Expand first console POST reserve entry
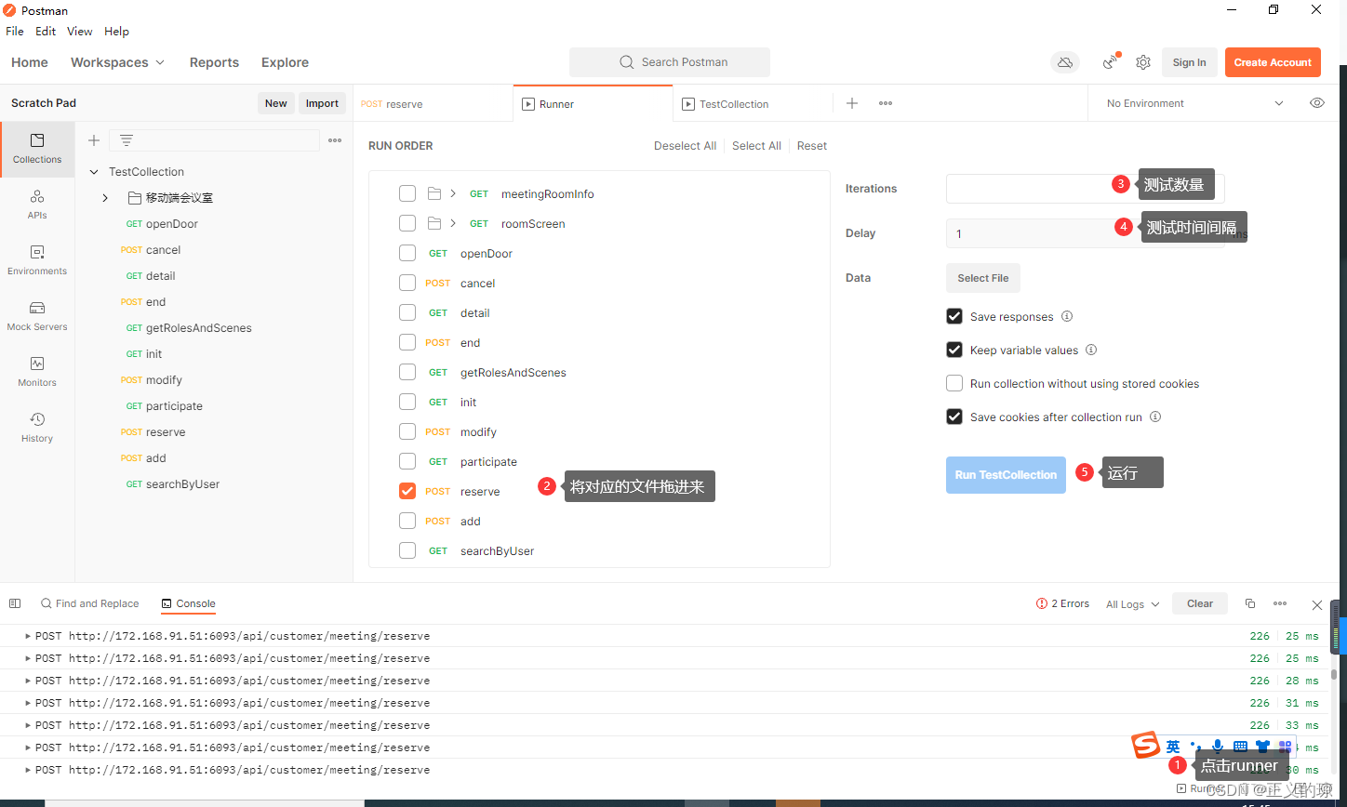Viewport: 1347px width, 807px height. coord(28,636)
